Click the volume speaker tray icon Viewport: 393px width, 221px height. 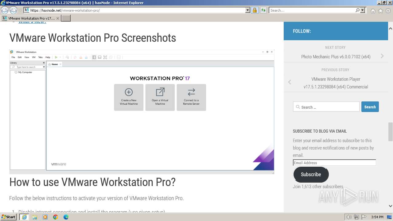tap(349, 217)
